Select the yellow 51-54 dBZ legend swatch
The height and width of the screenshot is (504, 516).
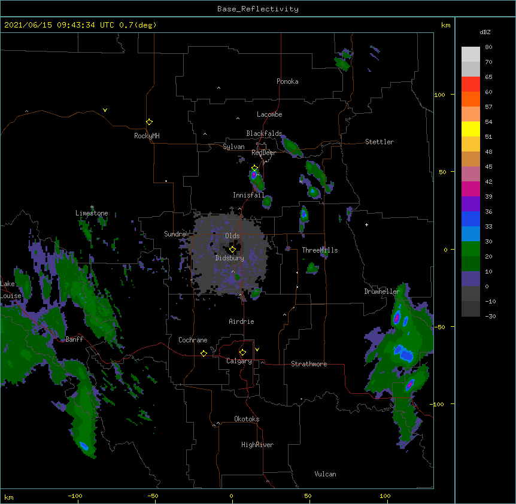tap(471, 129)
